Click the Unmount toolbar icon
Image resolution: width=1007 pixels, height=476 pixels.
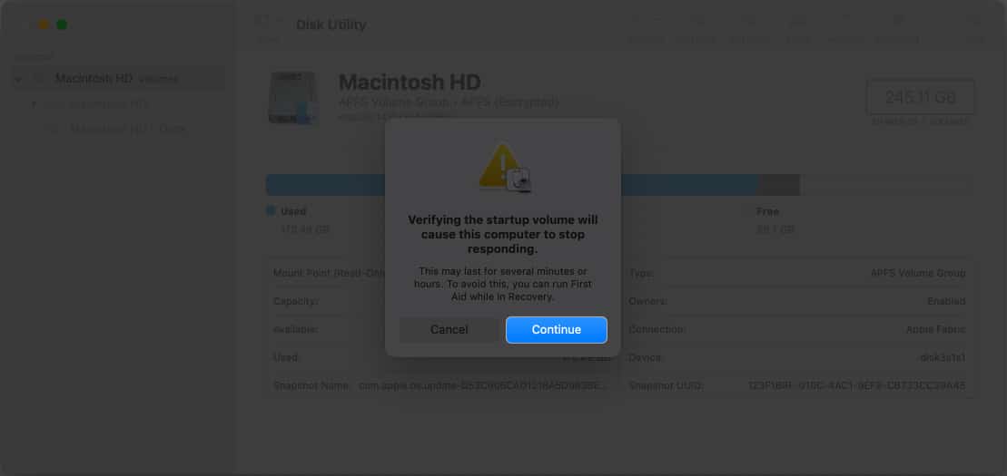click(x=898, y=19)
